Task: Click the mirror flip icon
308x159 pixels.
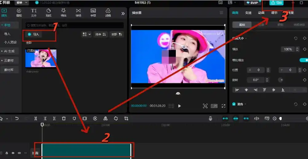Action: 105,118
